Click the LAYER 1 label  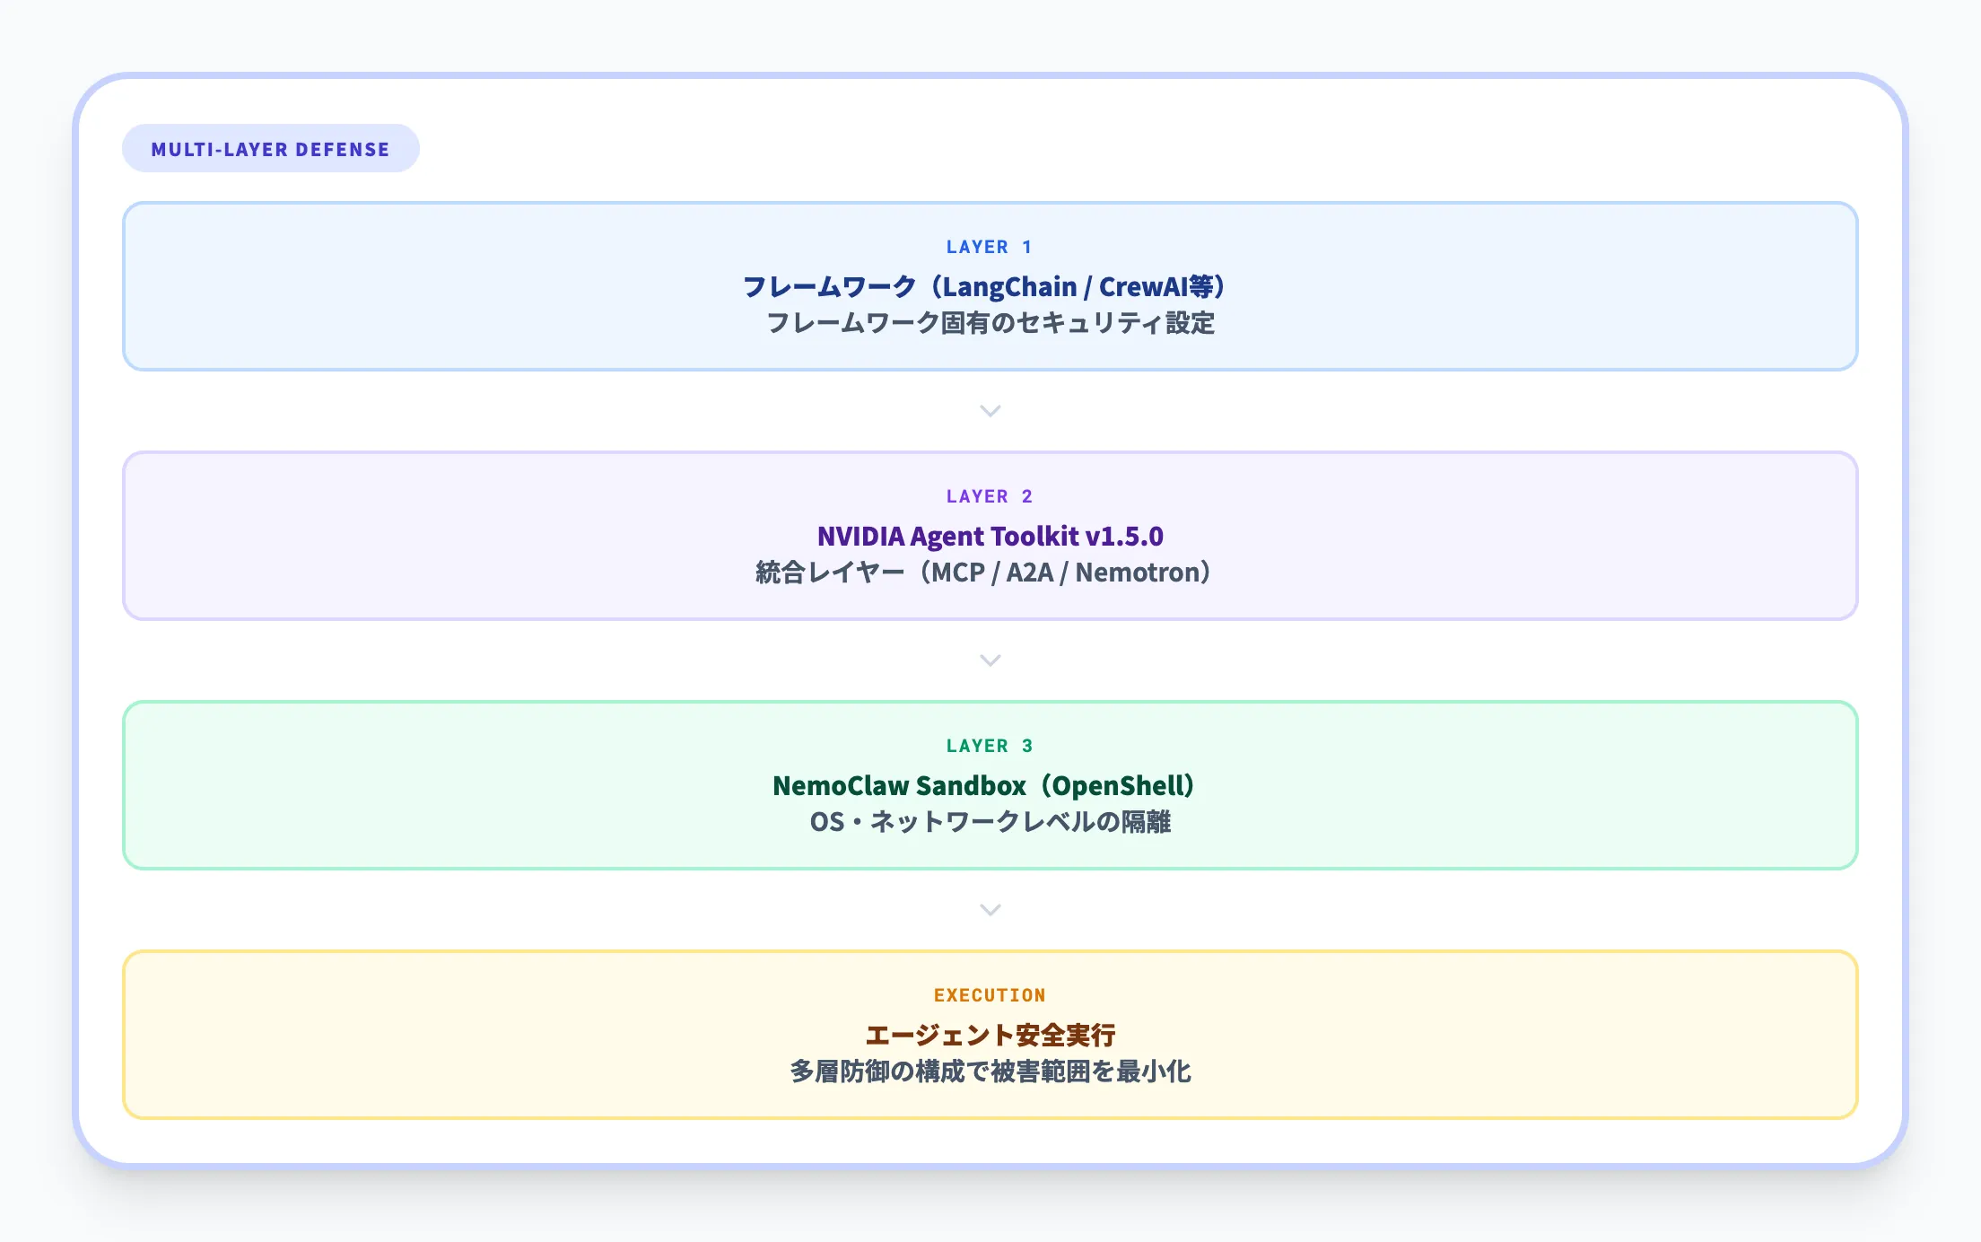pos(990,248)
